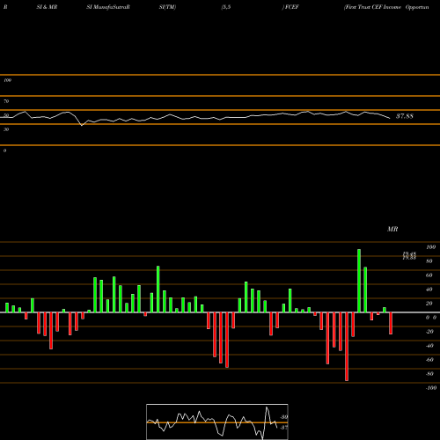Screen dimensions: 440x440
Task: Click the overlapping 19.48 / 19.88 values
Action: tap(409, 256)
